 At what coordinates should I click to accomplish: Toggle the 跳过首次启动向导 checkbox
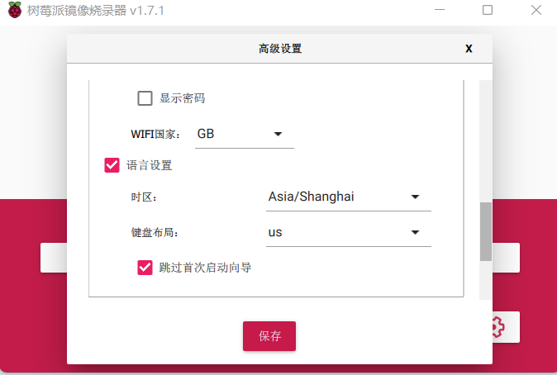coord(145,268)
